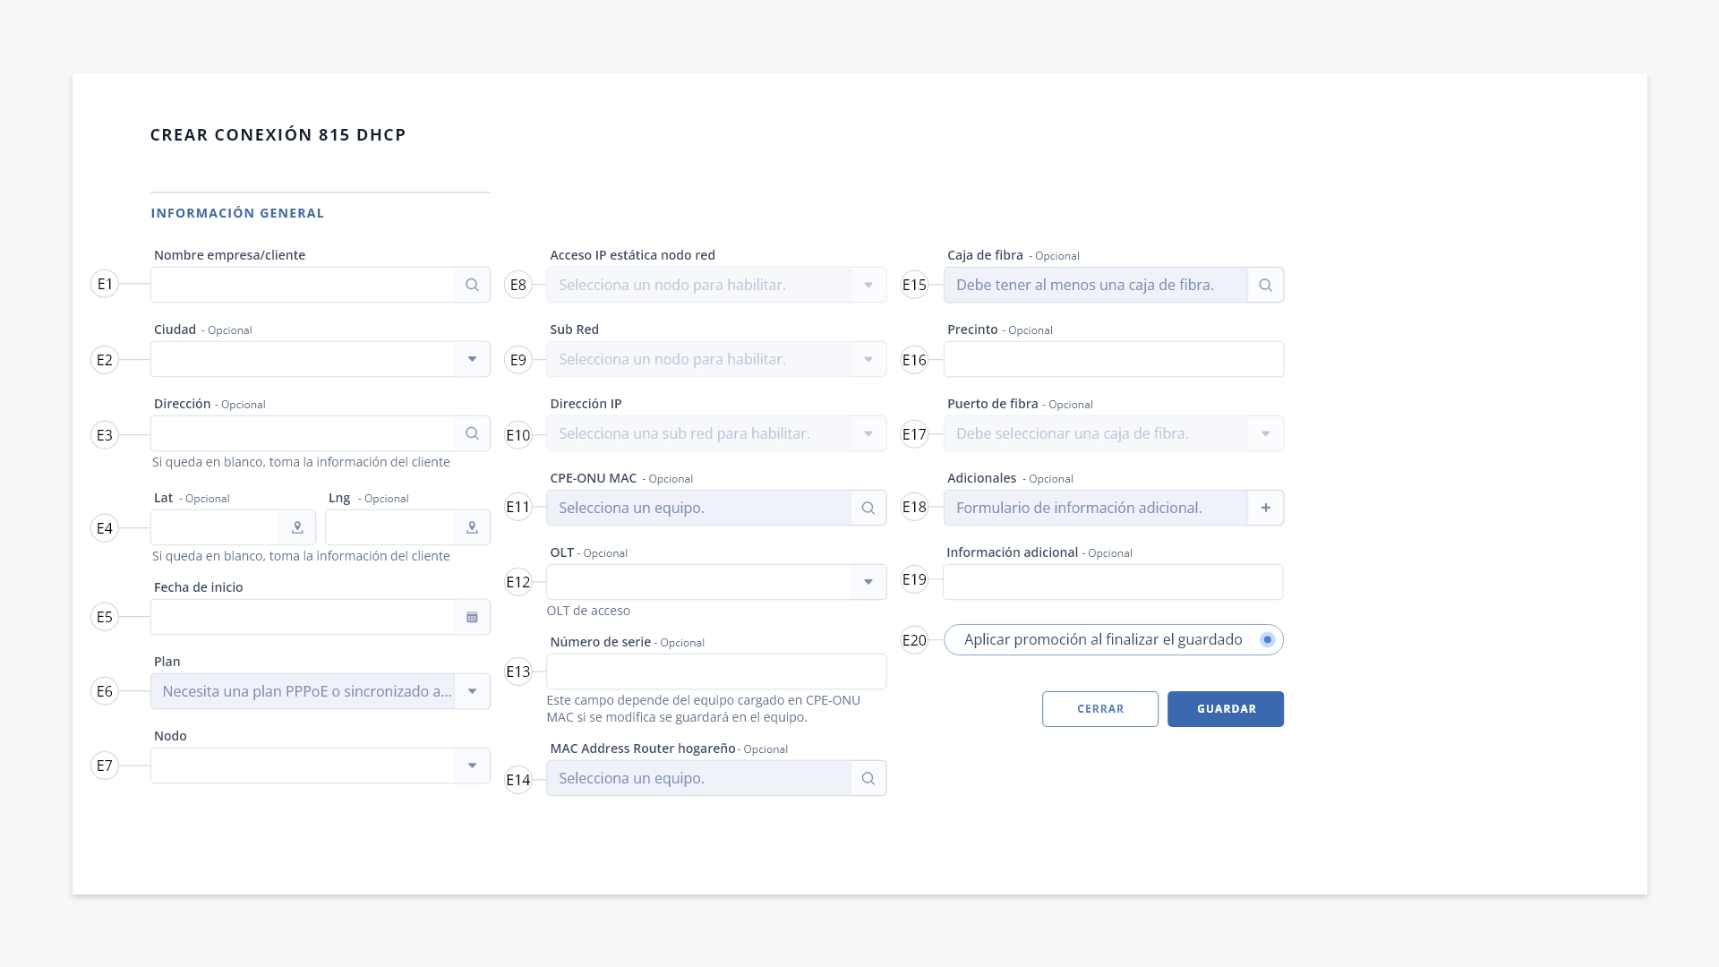Click the Ciudad select box

tap(321, 359)
